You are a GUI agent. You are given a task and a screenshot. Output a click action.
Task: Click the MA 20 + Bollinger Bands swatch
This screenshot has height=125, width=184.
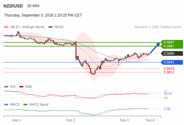(x=6, y=27)
